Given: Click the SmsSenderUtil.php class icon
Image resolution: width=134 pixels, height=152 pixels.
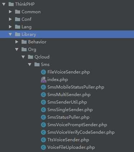Looking at the screenshot, I should tap(43, 102).
